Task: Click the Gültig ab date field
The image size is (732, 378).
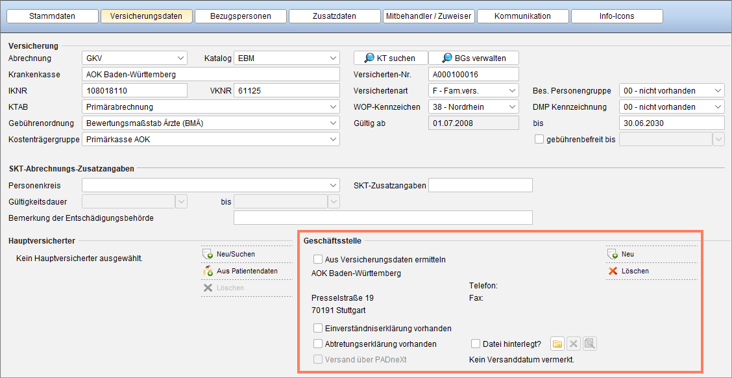Action: (473, 123)
